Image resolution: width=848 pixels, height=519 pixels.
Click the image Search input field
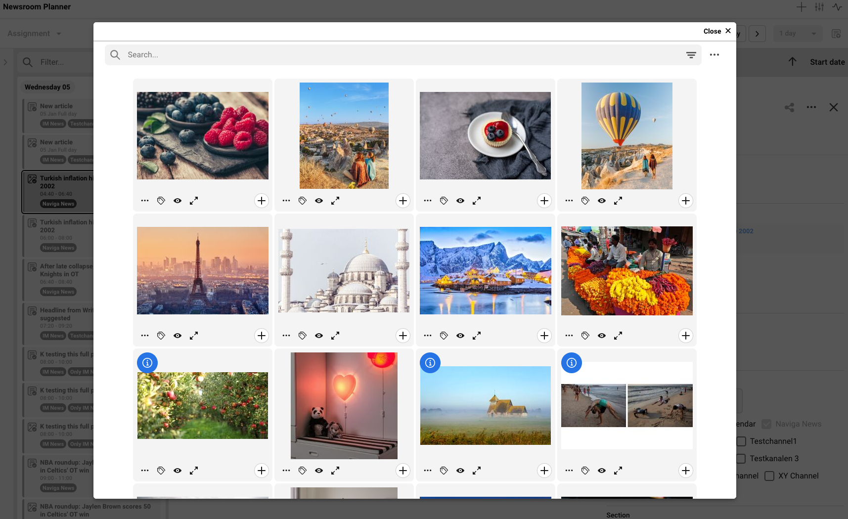[x=396, y=55]
